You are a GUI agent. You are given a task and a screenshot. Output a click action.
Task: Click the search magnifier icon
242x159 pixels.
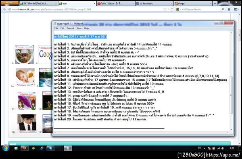223,9
